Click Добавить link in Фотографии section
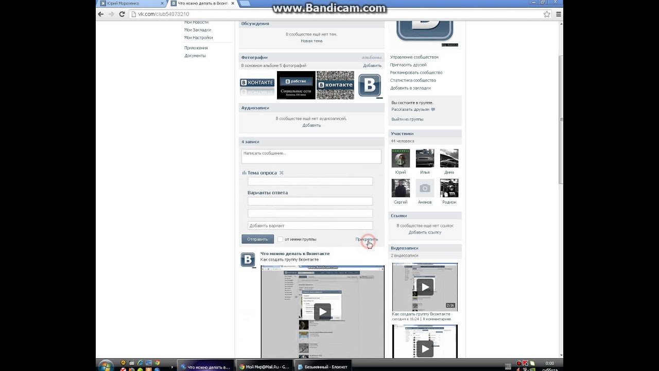The height and width of the screenshot is (371, 659). (372, 65)
